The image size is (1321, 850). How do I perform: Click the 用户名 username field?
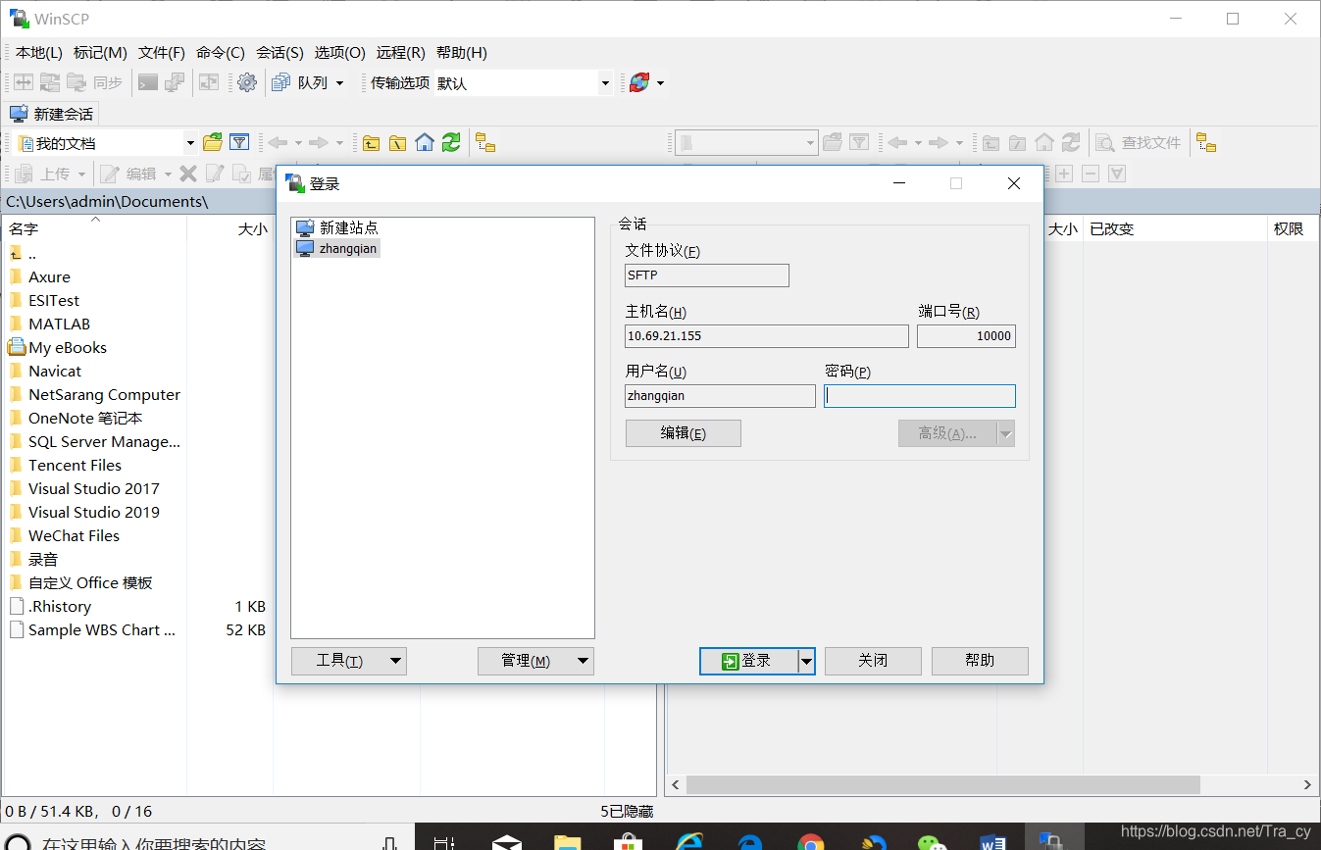[720, 396]
